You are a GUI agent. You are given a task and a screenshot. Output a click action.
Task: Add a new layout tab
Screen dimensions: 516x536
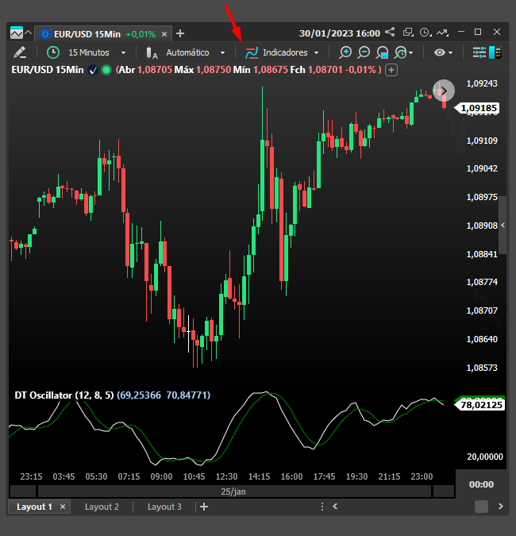[204, 507]
